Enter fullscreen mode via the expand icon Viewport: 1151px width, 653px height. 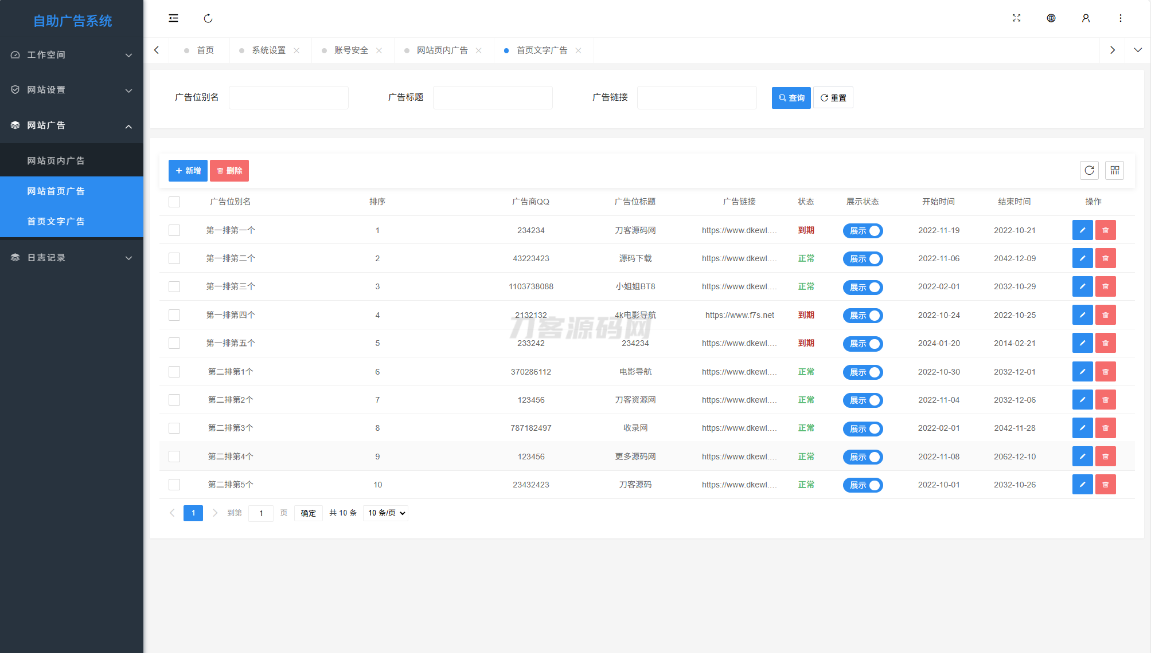1016,18
